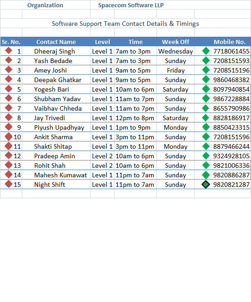Click the red diamond icon in row 15
The image size is (251, 302).
pyautogui.click(x=9, y=184)
